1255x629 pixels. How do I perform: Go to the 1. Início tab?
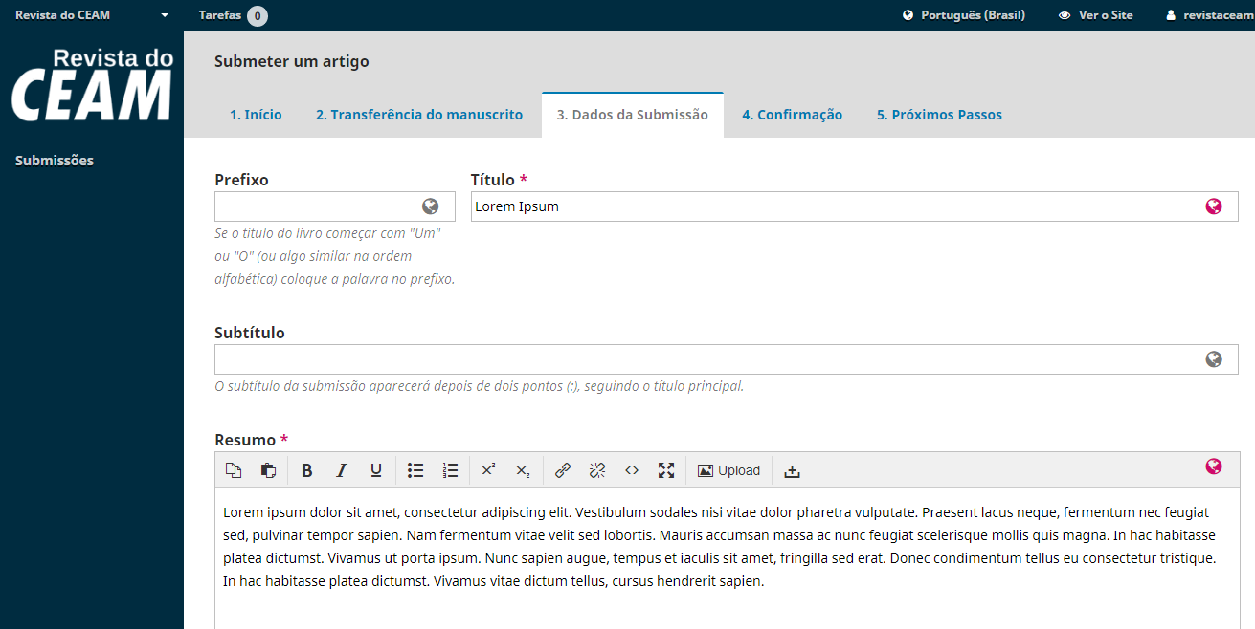click(256, 115)
